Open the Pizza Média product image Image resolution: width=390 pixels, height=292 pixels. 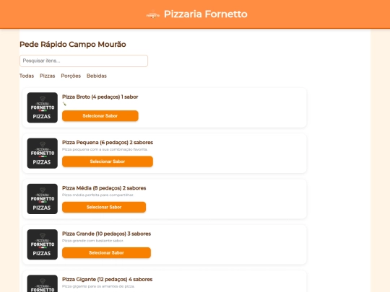43,199
